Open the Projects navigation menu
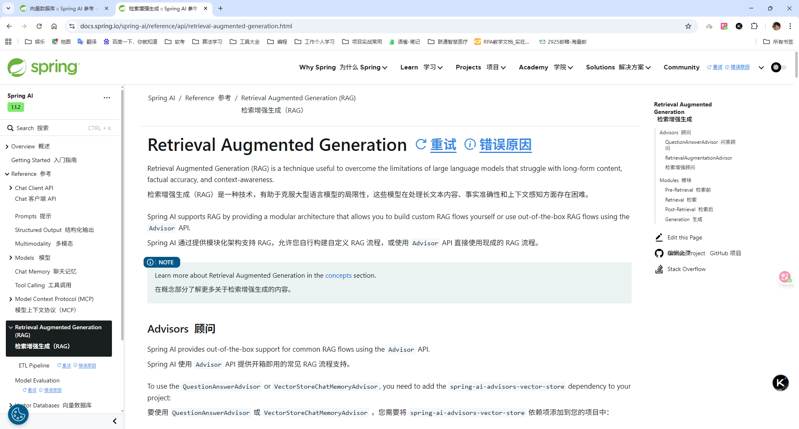The image size is (799, 429). [481, 67]
